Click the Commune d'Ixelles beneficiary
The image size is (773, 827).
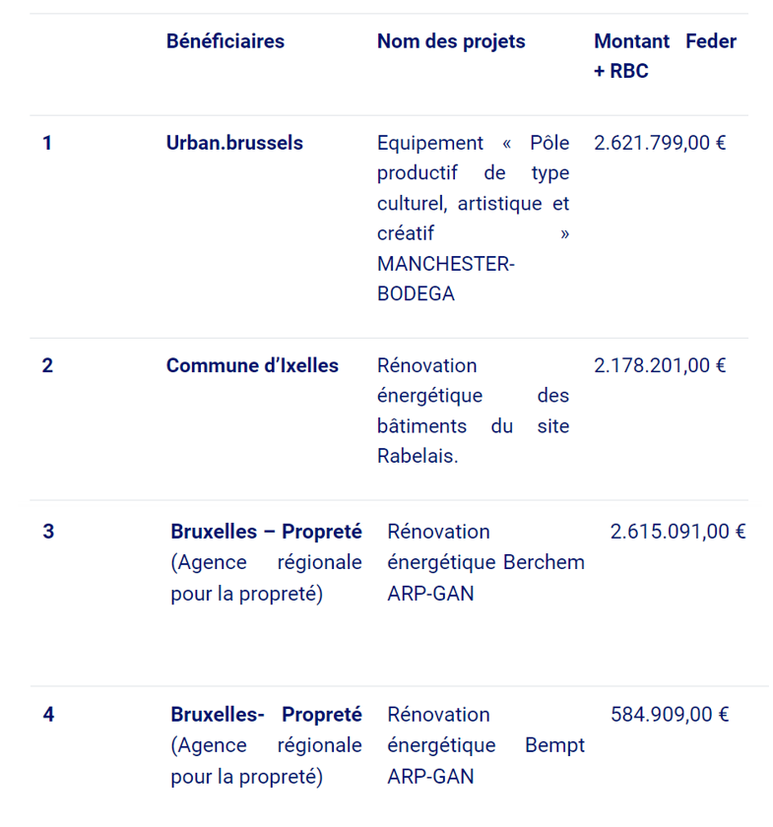point(252,365)
